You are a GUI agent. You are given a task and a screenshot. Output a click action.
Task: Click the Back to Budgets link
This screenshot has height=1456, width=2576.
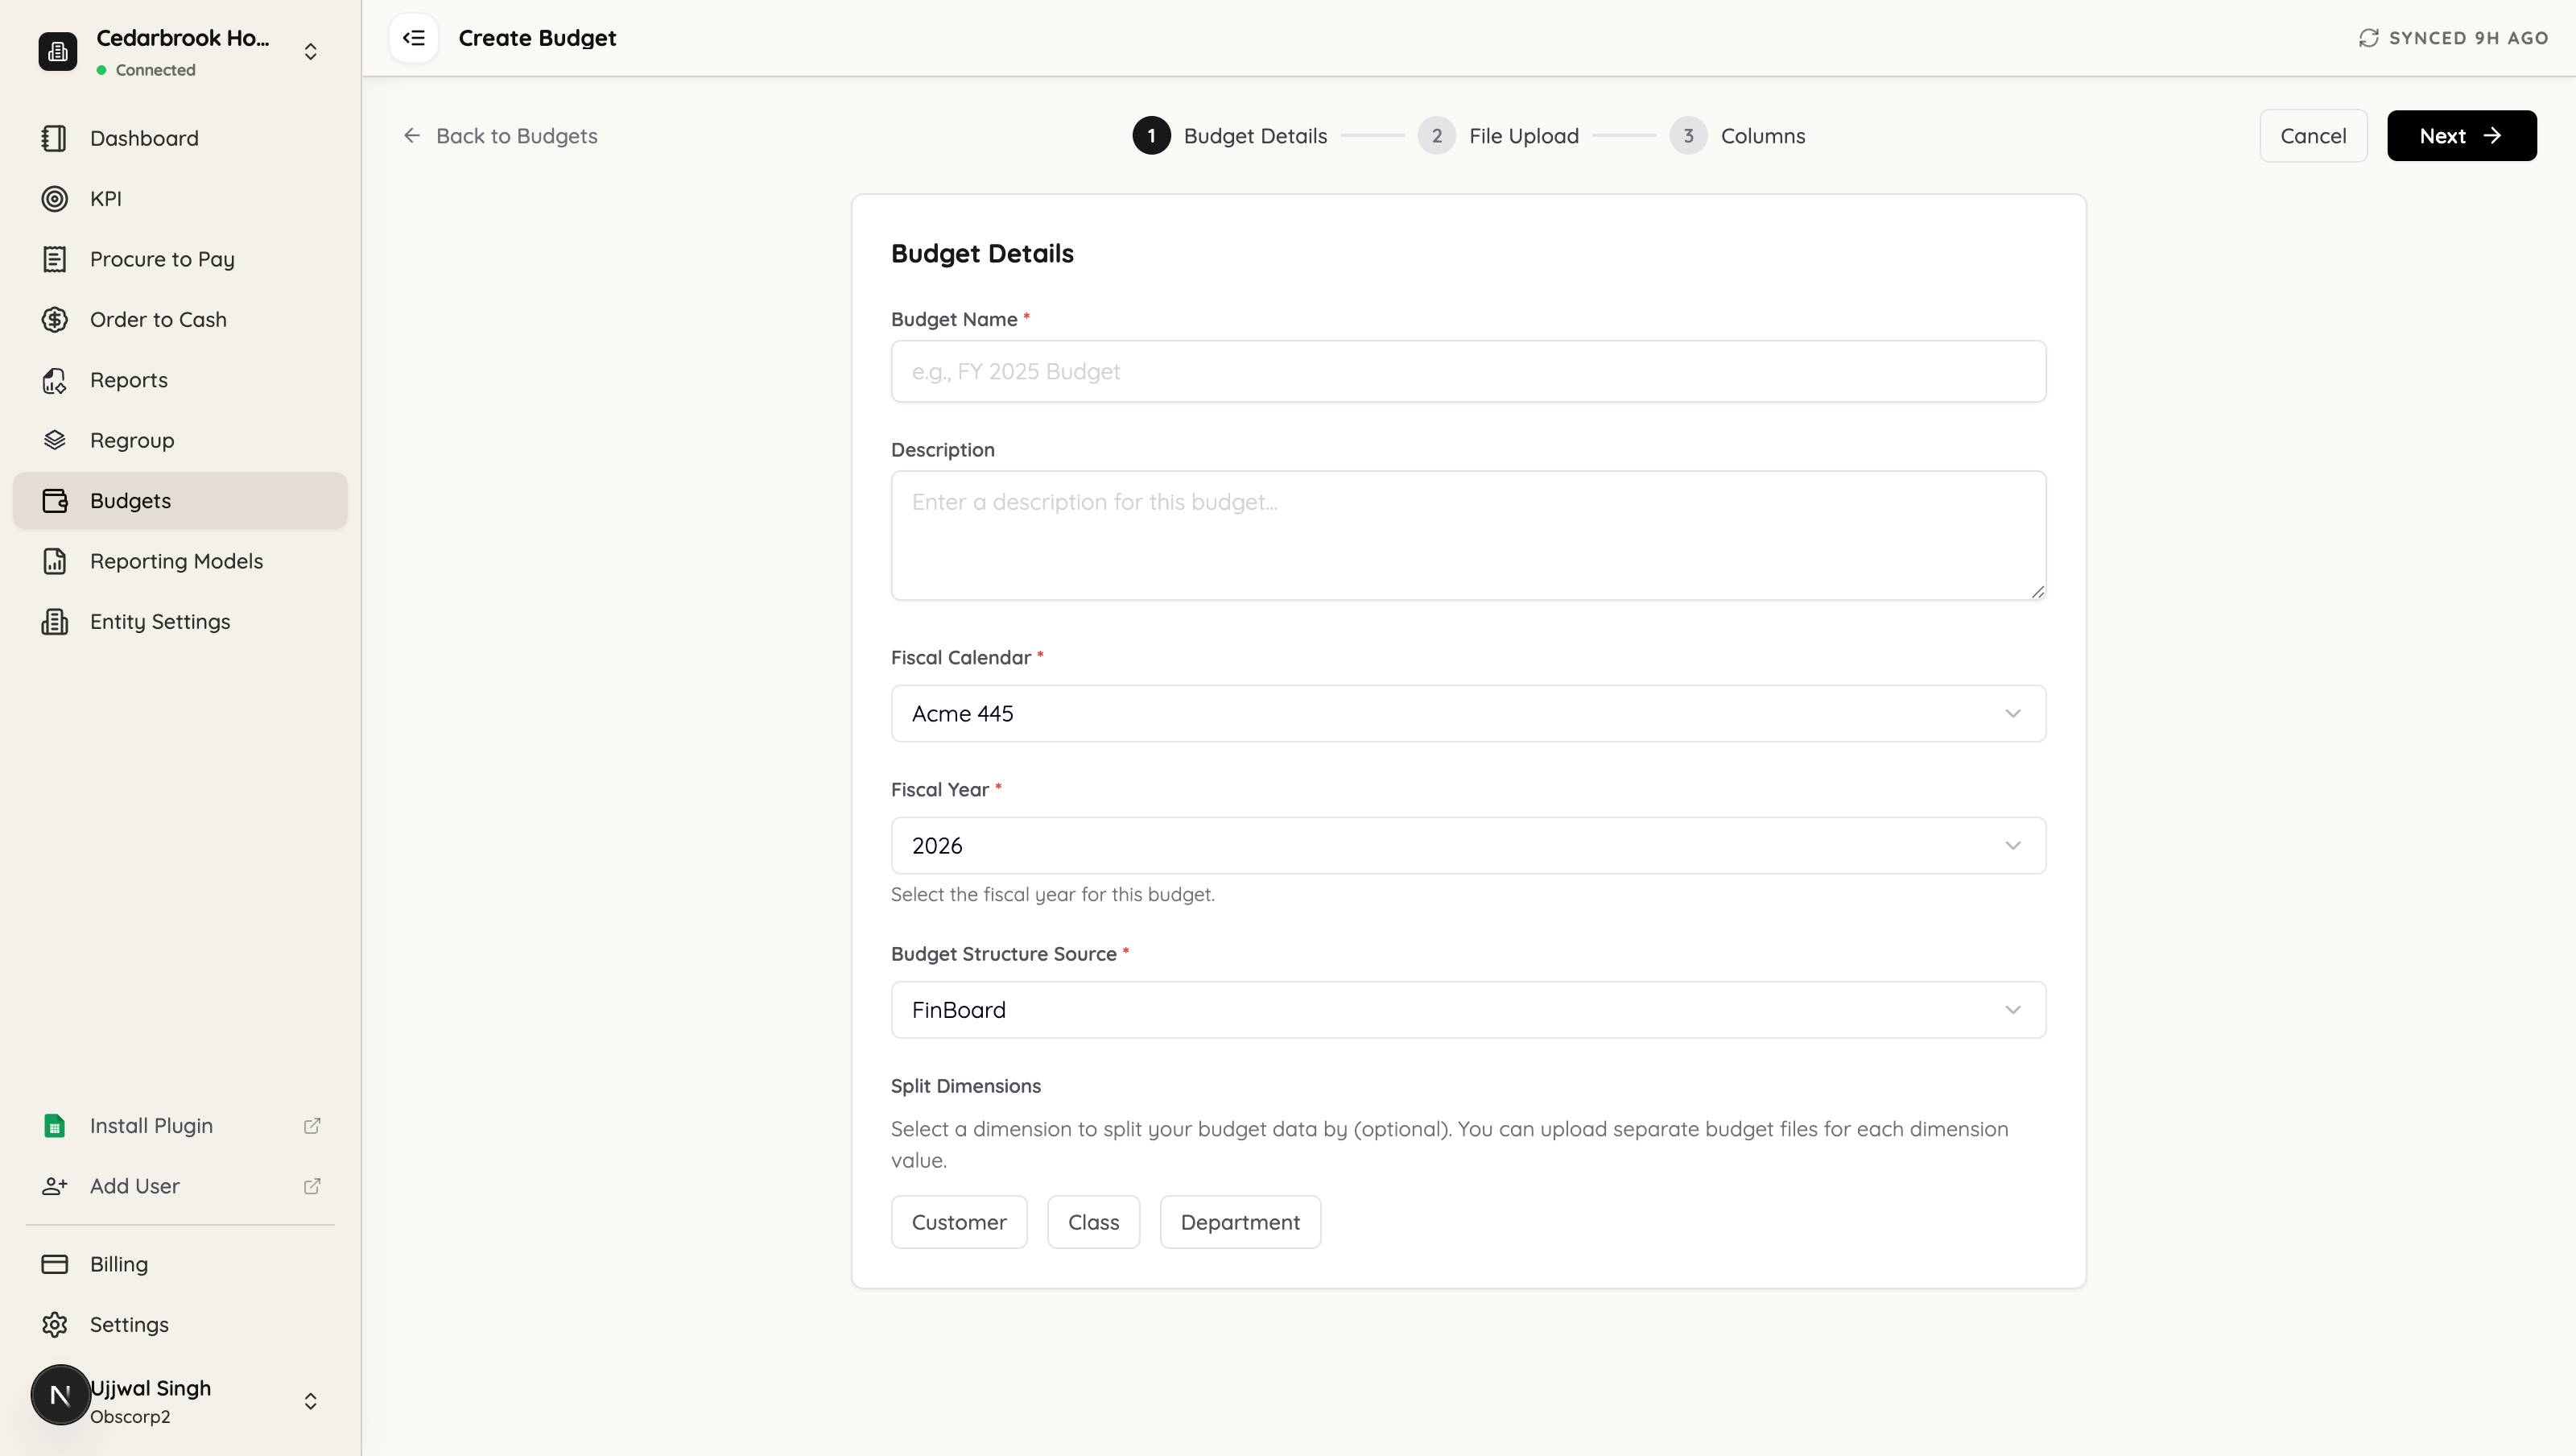500,135
